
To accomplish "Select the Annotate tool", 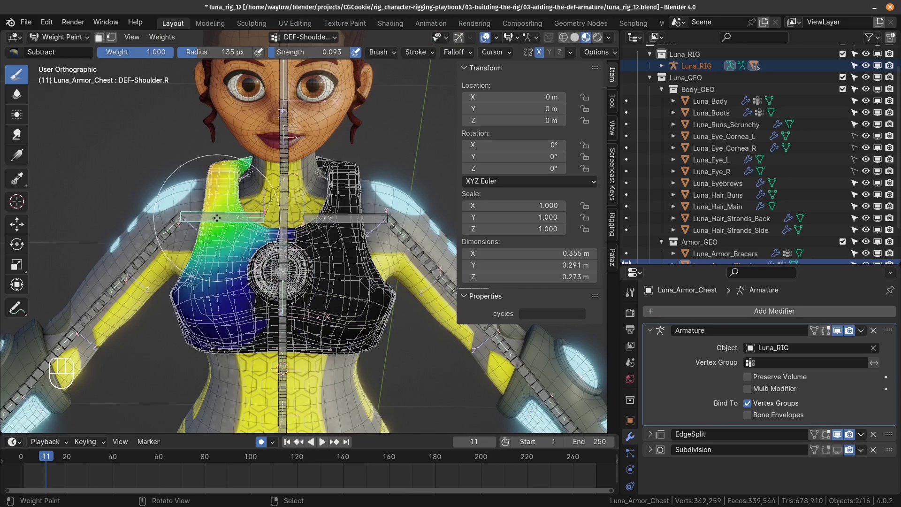I will (x=17, y=308).
